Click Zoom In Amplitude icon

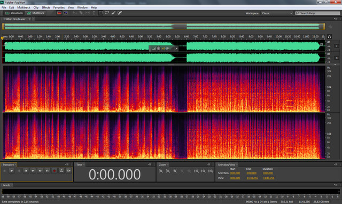(161, 171)
